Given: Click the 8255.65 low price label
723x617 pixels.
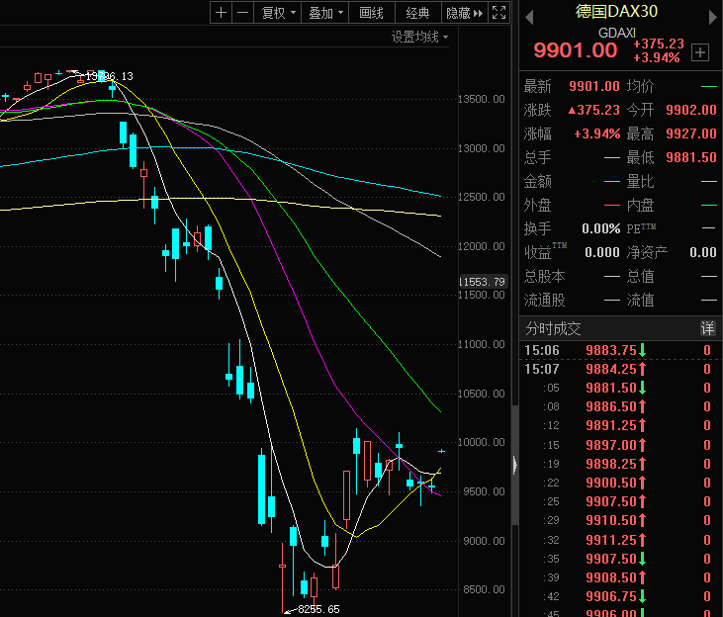Looking at the screenshot, I should (318, 609).
